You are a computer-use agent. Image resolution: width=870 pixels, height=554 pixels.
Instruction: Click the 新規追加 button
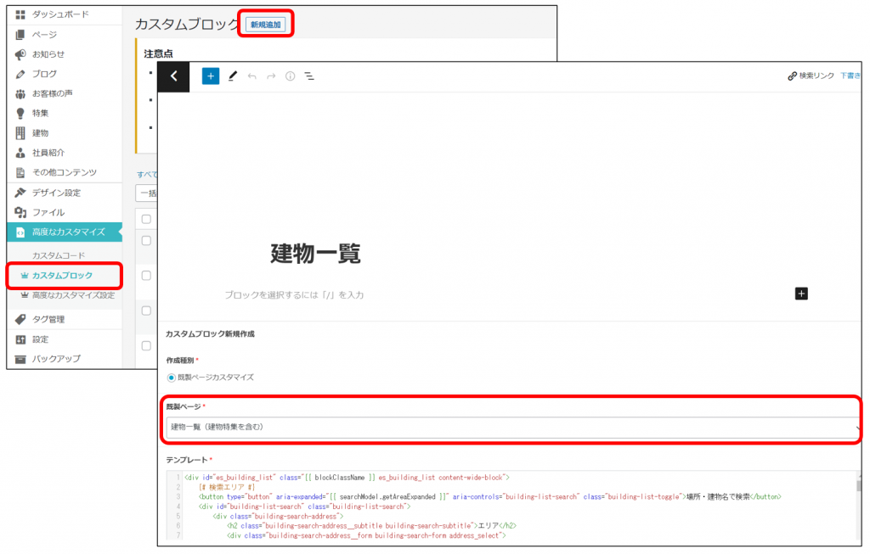click(266, 25)
